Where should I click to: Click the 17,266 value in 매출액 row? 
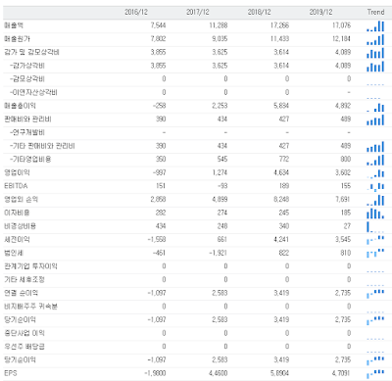[279, 25]
